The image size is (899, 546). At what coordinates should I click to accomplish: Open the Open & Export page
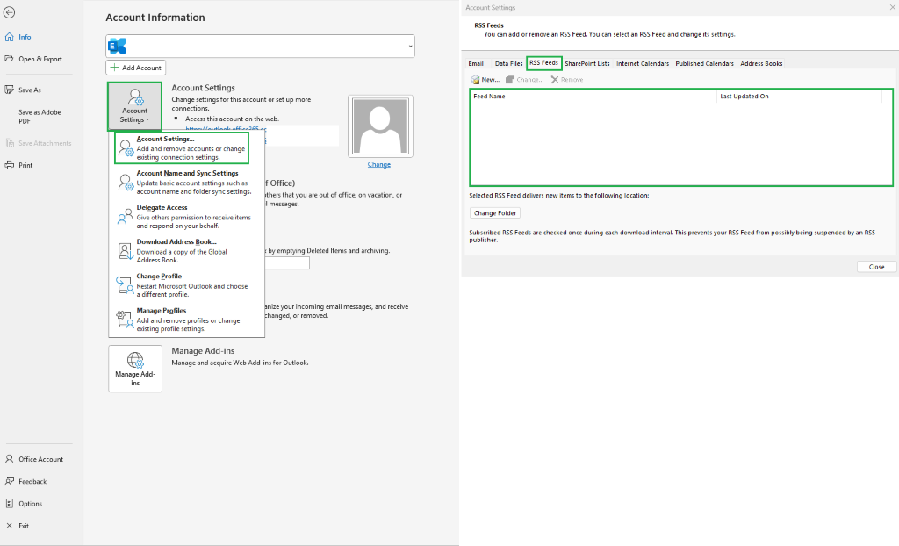click(33, 59)
